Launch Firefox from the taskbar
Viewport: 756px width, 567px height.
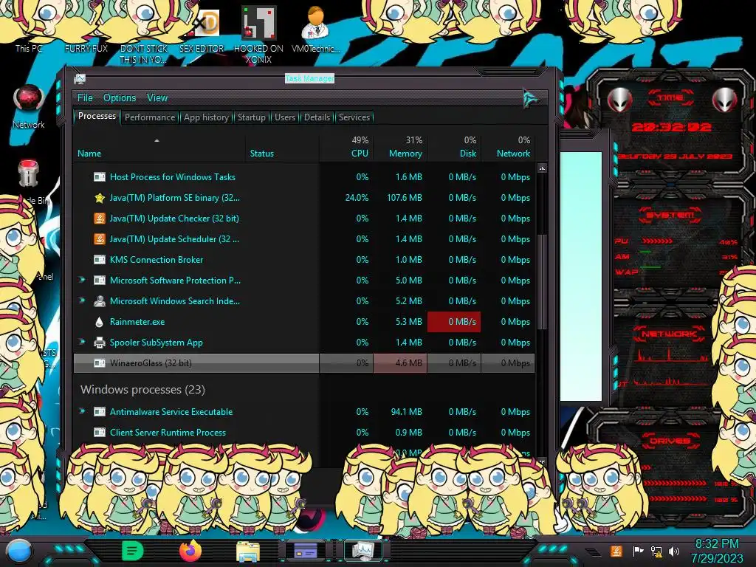(x=190, y=551)
